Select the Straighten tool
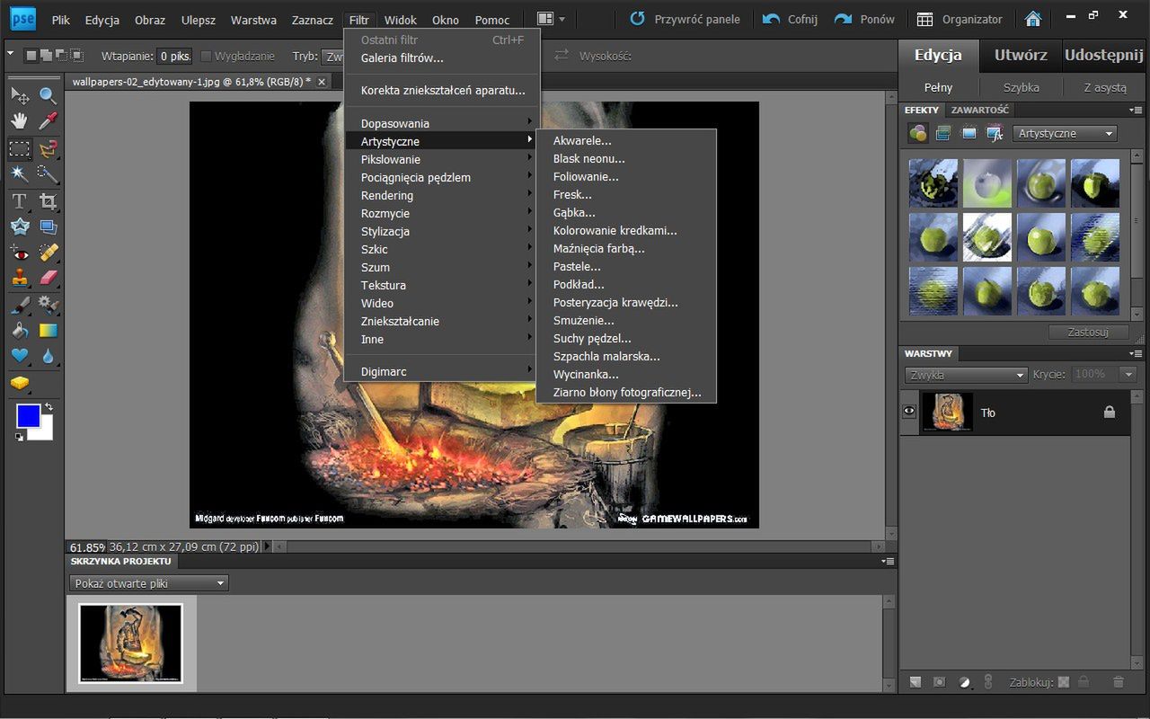Screen dimensions: 1150x719 pyautogui.click(x=48, y=226)
